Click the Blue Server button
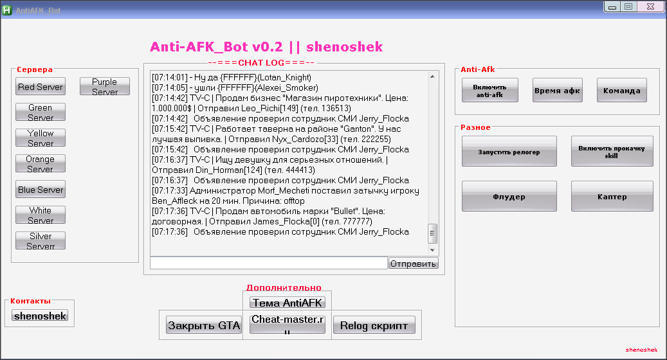 (x=41, y=190)
